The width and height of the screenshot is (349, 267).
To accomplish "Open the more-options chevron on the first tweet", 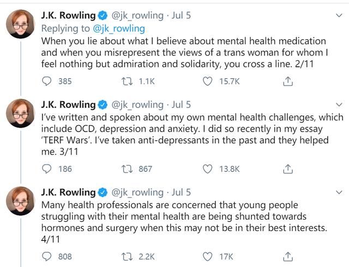I will coord(339,15).
